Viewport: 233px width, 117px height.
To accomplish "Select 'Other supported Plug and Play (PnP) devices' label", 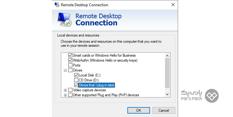I will point(106,95).
